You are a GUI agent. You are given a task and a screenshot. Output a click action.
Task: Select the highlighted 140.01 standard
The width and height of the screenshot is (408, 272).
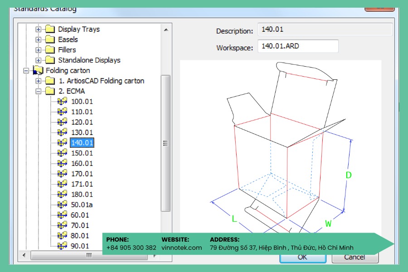[x=82, y=143]
